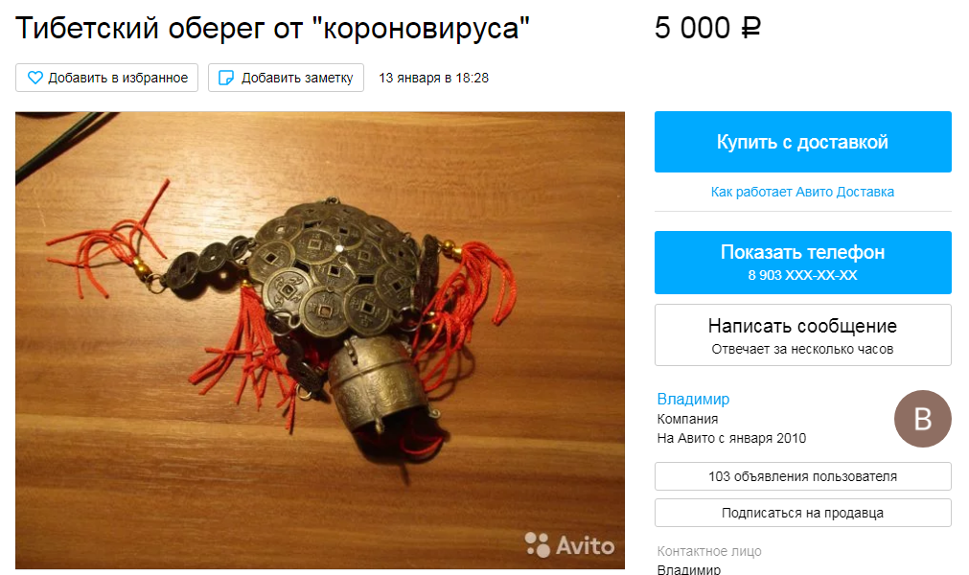Click Отвечает за несколько часов response note
Viewport: 969px width, 575px height.
pos(802,350)
